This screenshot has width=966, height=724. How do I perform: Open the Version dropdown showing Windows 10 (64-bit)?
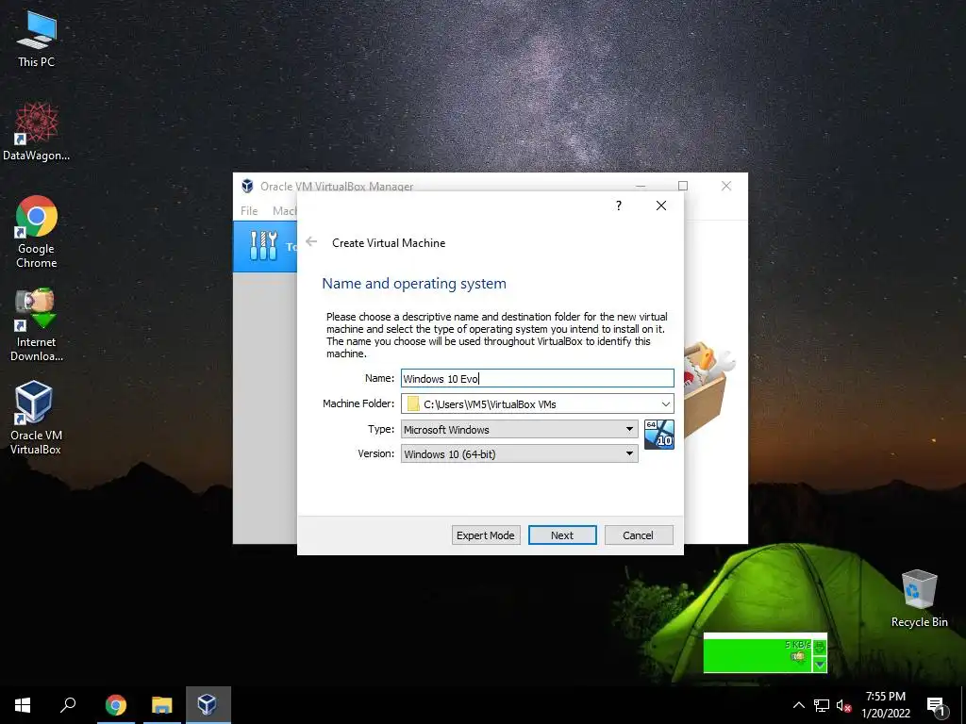(520, 453)
